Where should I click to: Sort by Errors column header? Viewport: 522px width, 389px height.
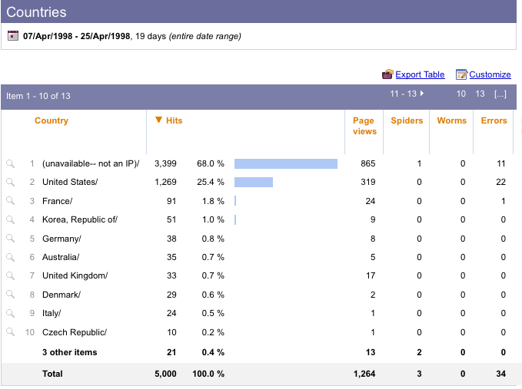[494, 120]
